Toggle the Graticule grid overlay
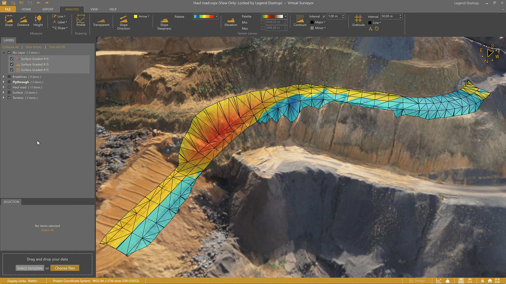The height and width of the screenshot is (284, 506). [x=358, y=21]
